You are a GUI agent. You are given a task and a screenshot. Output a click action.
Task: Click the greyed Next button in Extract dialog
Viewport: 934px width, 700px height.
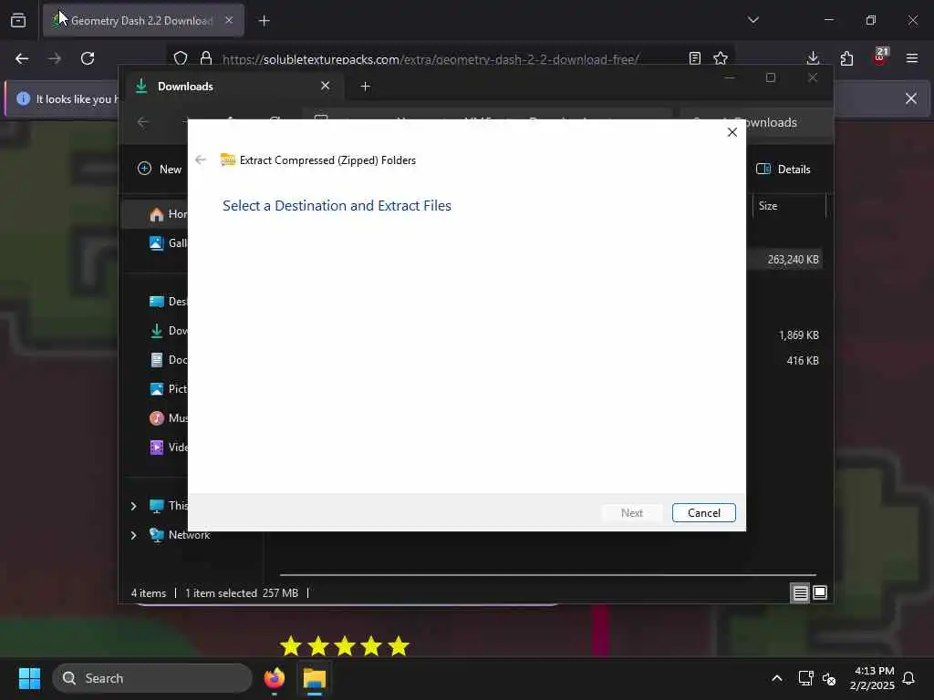pyautogui.click(x=631, y=512)
